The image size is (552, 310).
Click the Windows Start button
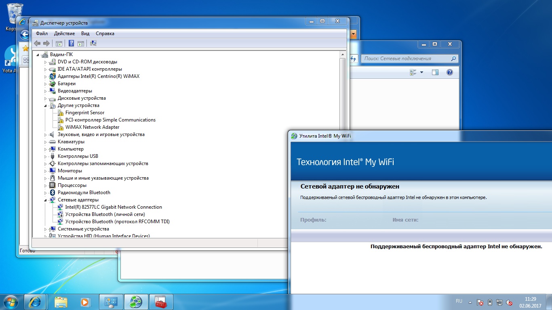(x=11, y=302)
